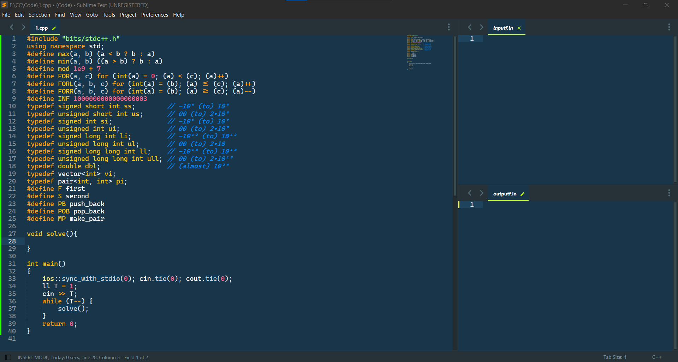Open the tab options menu of 1.cpp pane
The height and width of the screenshot is (362, 678).
(x=449, y=27)
